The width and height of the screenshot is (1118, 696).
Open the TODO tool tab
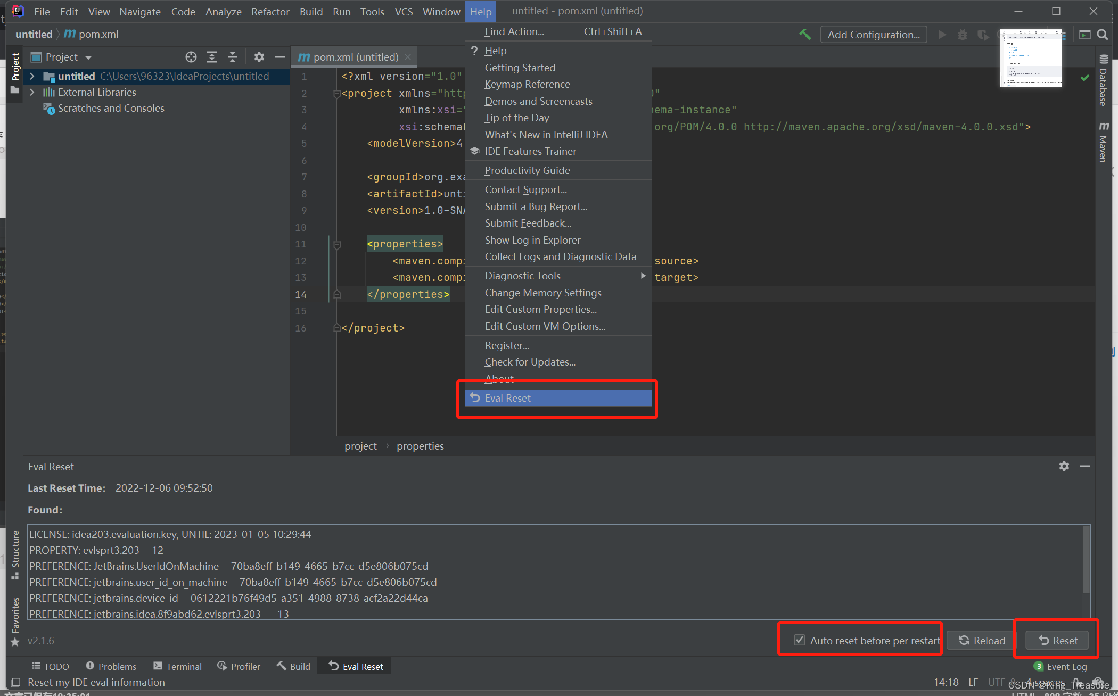coord(51,666)
